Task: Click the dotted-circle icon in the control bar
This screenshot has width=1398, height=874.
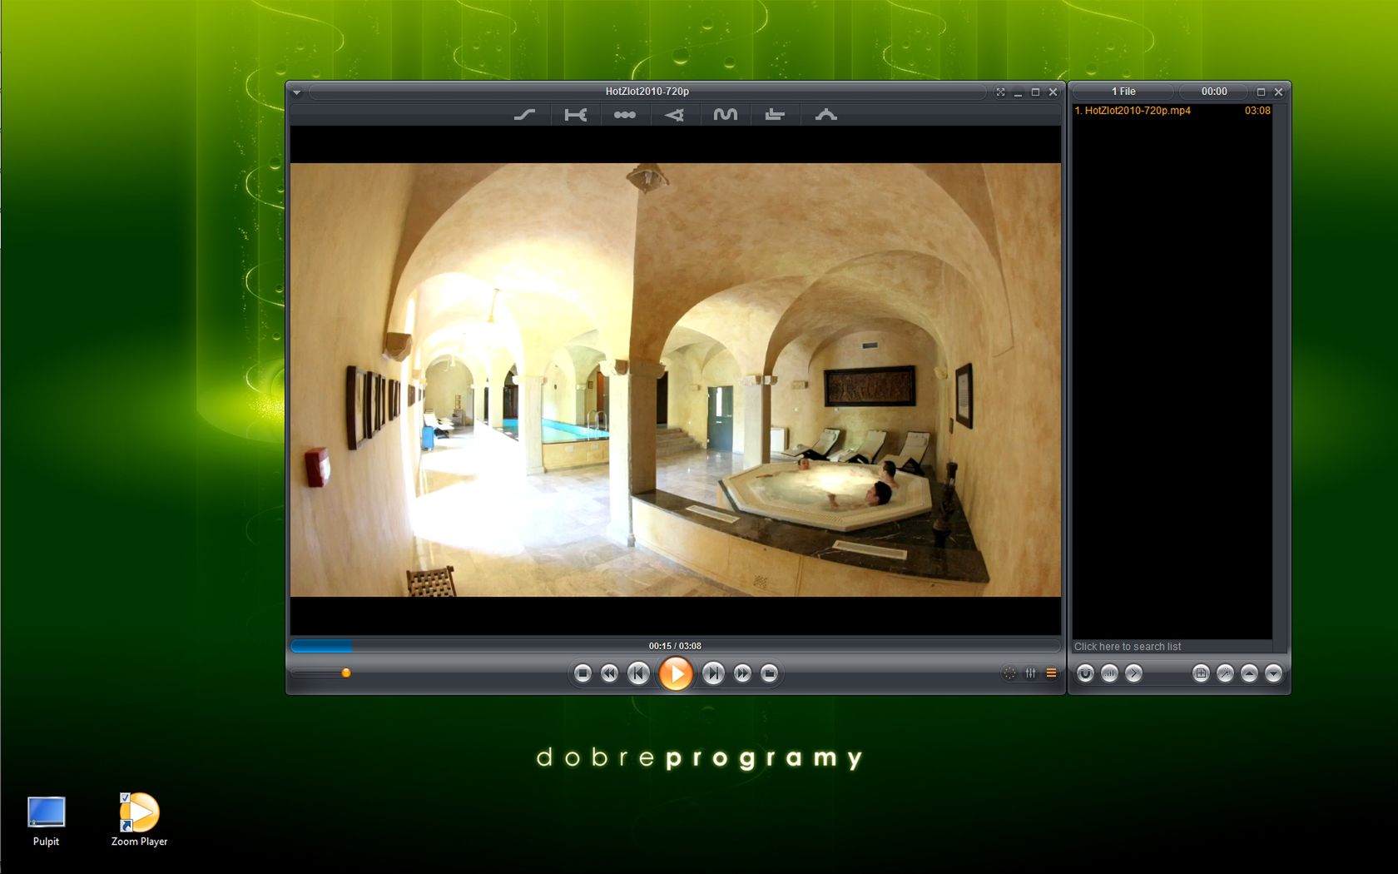Action: 1009,673
